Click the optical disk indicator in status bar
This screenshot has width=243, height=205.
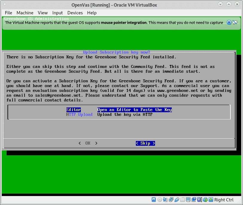click(160, 200)
